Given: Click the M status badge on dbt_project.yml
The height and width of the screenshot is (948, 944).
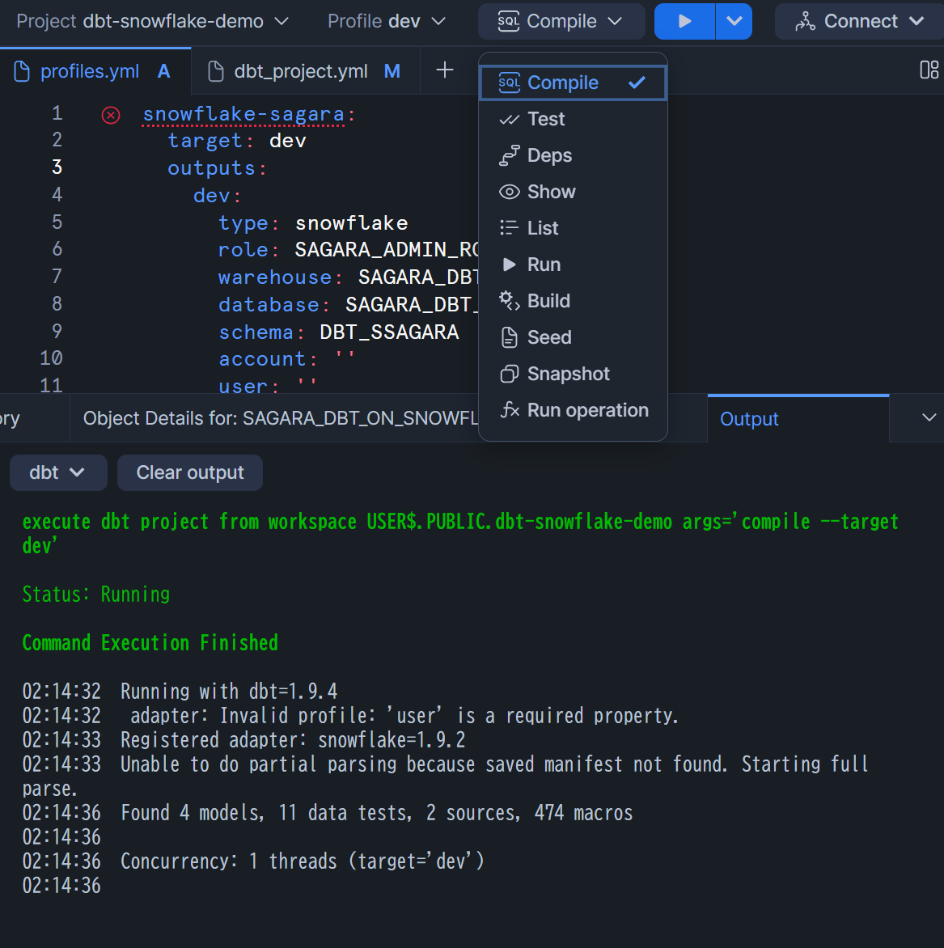Looking at the screenshot, I should (392, 71).
